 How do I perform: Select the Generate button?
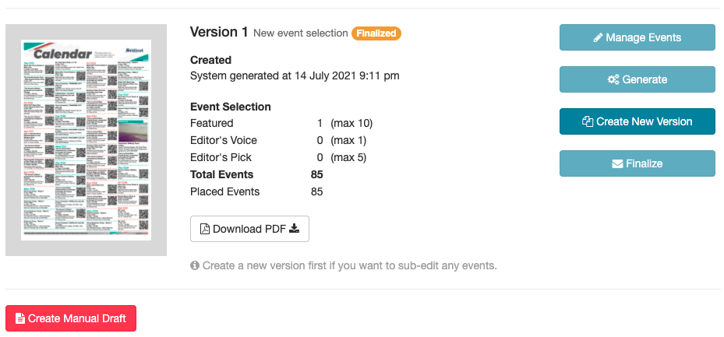tap(637, 79)
